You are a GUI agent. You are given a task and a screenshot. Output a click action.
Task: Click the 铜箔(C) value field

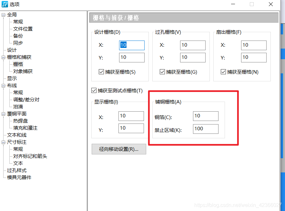point(206,116)
